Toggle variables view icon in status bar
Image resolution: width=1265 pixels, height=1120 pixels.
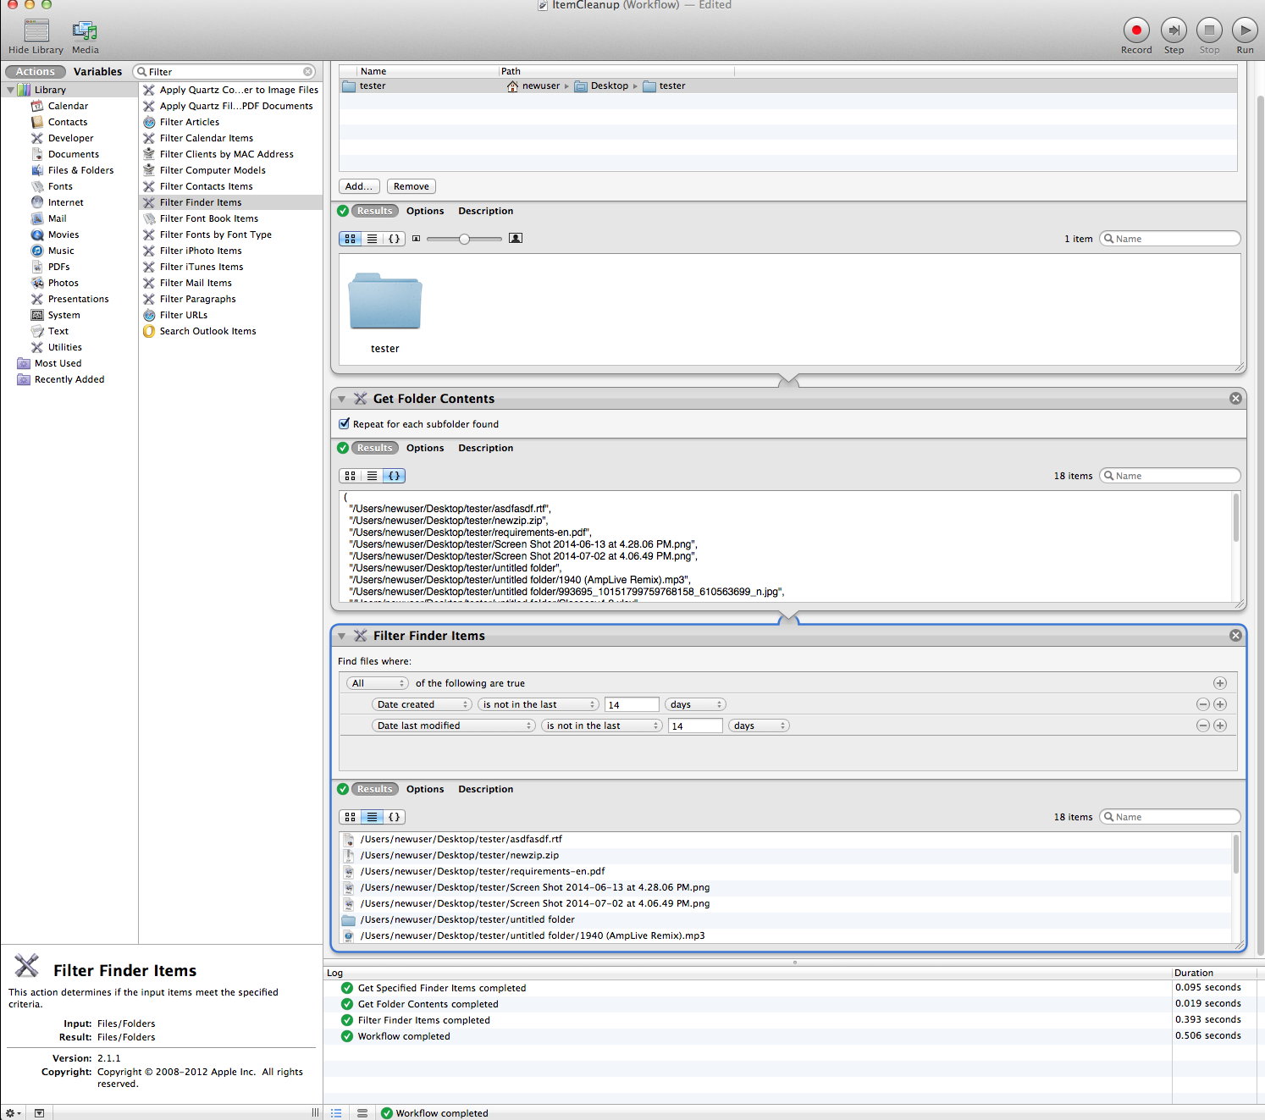(x=362, y=1113)
